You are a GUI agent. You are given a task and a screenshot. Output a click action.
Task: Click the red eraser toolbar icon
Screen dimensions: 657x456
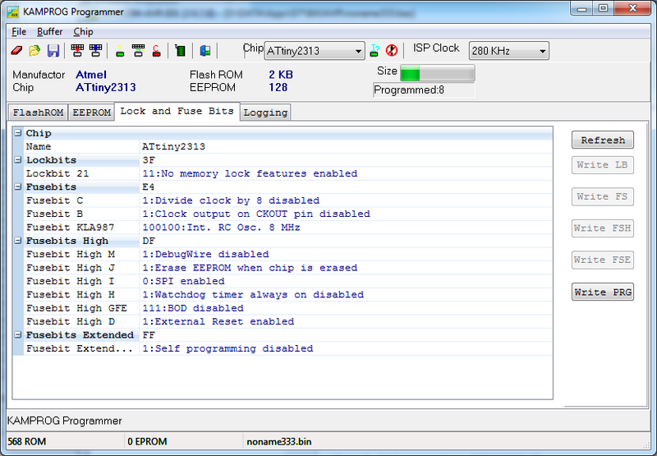[16, 51]
